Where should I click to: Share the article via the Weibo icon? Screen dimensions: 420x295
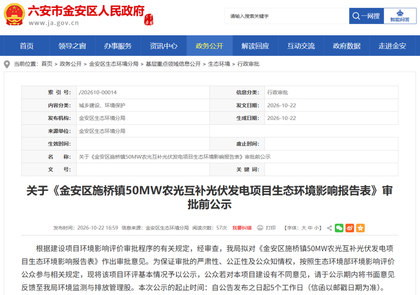click(350, 228)
